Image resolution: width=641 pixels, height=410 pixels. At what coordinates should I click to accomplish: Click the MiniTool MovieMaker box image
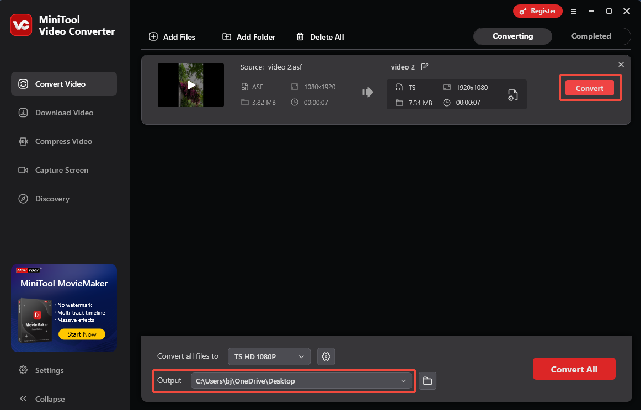35,320
